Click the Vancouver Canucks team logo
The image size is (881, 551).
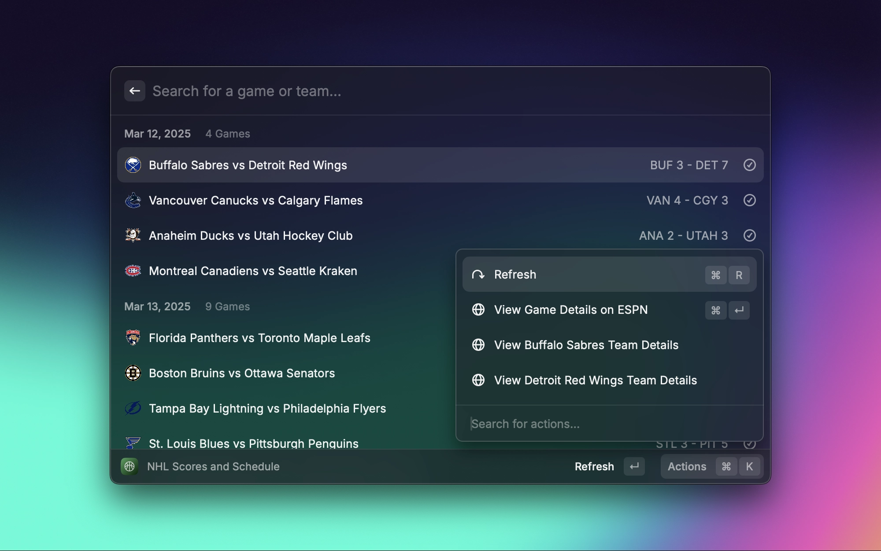133,200
